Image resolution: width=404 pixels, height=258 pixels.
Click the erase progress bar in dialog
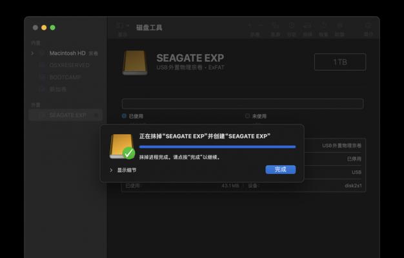(x=217, y=147)
